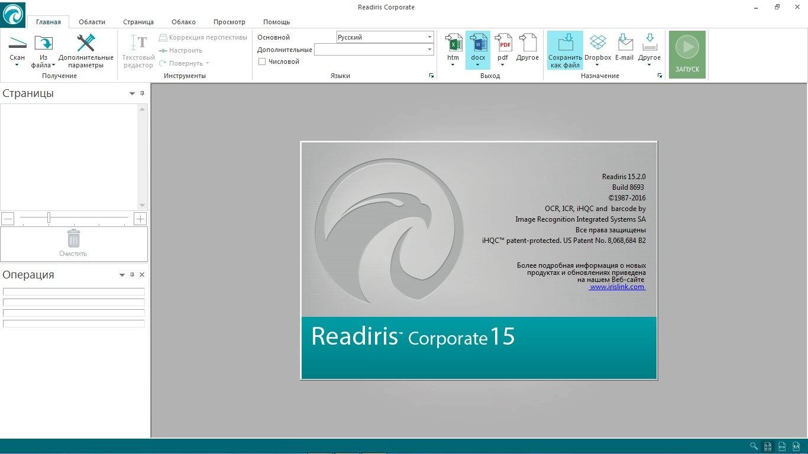
Task: Switch to the Просмотр tab
Action: pos(230,22)
